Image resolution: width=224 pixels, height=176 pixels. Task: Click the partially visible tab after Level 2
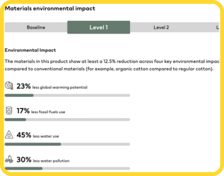[x=217, y=27]
